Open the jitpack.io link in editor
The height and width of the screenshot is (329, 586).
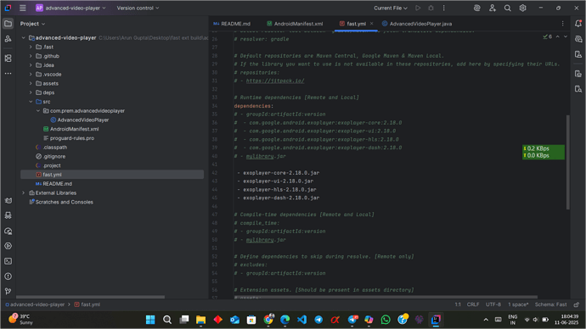[275, 81]
